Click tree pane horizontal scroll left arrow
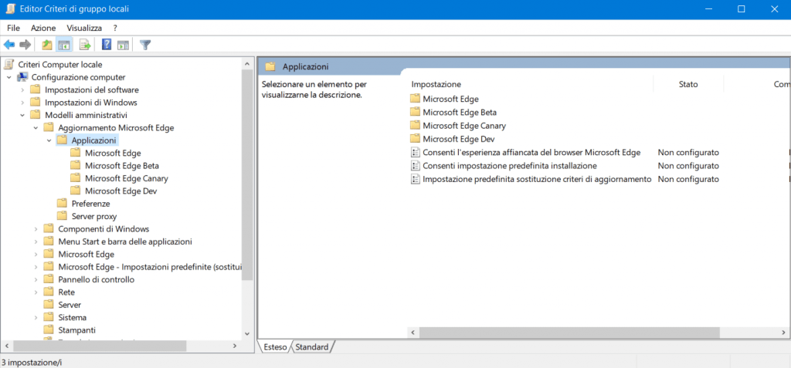The height and width of the screenshot is (368, 791). pos(6,346)
